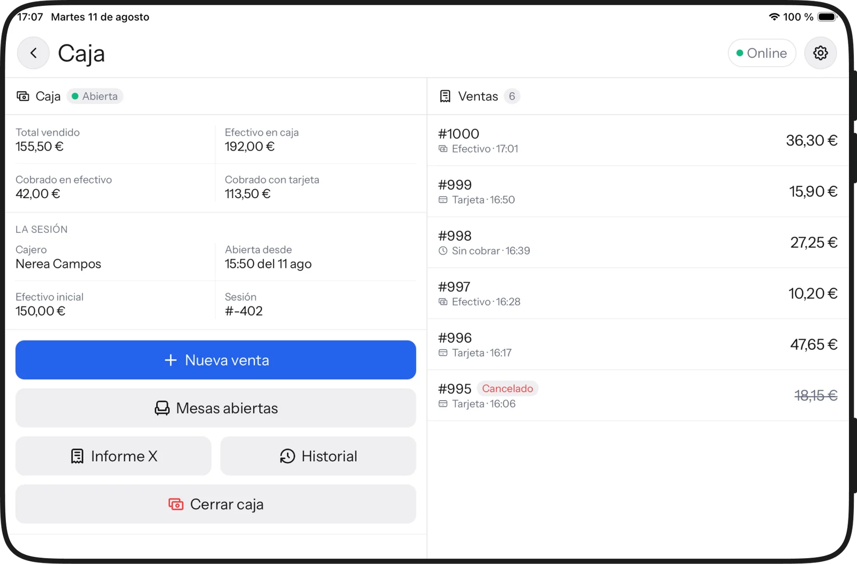The image size is (857, 564).
Task: Open Mesas abiertas
Action: (x=216, y=408)
